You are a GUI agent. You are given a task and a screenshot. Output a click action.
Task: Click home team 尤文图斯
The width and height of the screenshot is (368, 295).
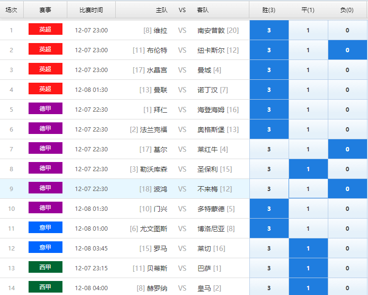point(153,229)
